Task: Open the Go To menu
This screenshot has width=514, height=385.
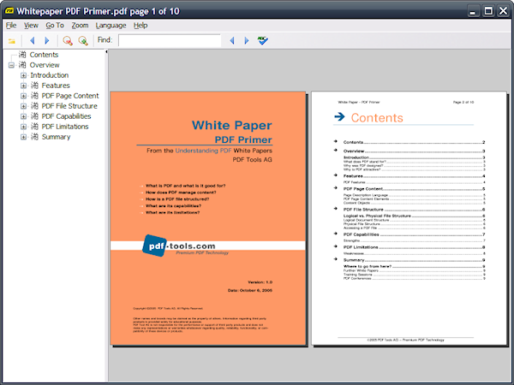Action: coord(55,25)
